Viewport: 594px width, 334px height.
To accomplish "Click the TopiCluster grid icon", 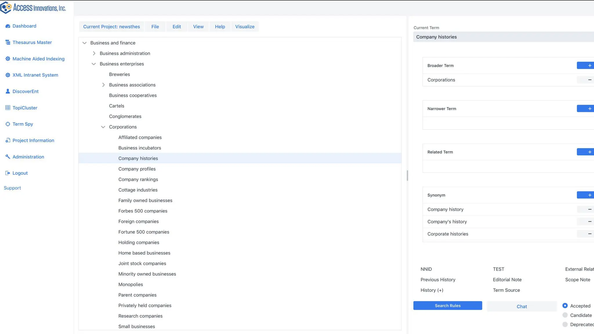I will 8,108.
